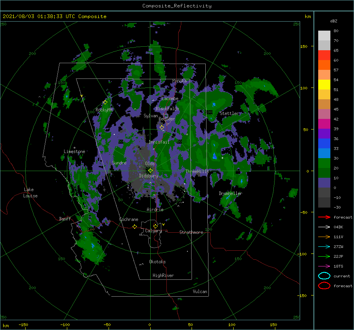Pick the orange 60-57 dBZ swatch
The width and height of the screenshot is (354, 330).
pyautogui.click(x=324, y=65)
